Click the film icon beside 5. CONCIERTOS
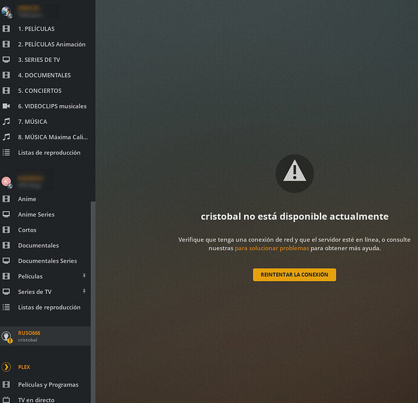 click(x=6, y=90)
